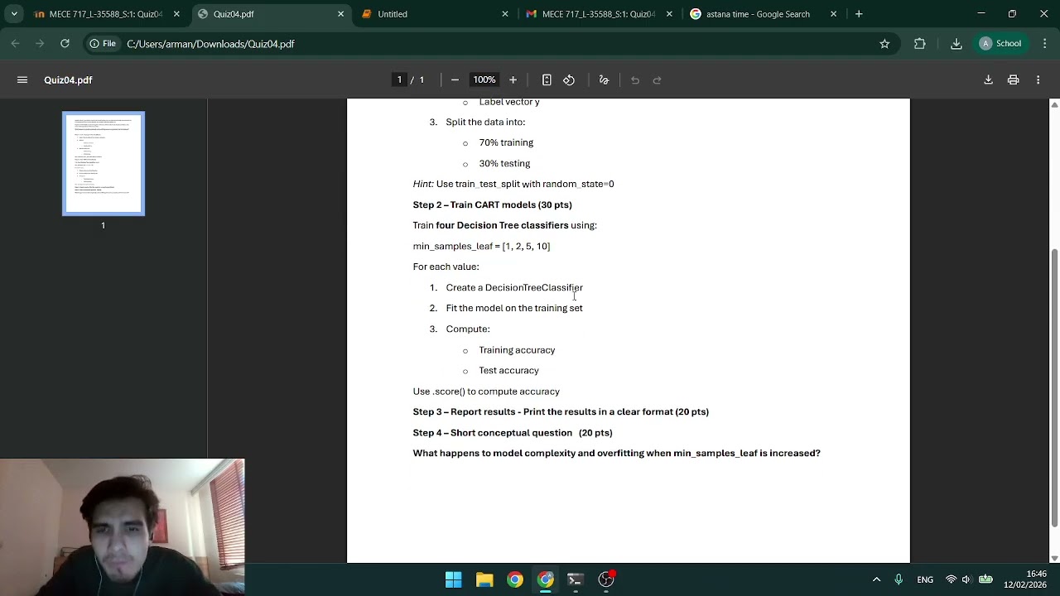1060x596 pixels.
Task: Open the Windows Start menu
Action: click(x=454, y=579)
